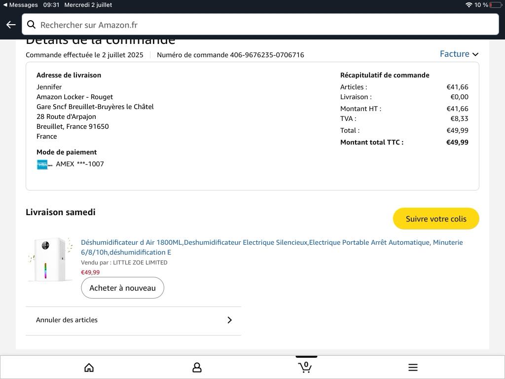The width and height of the screenshot is (505, 379).
Task: Tap the Wi-Fi status icon
Action: point(469,5)
